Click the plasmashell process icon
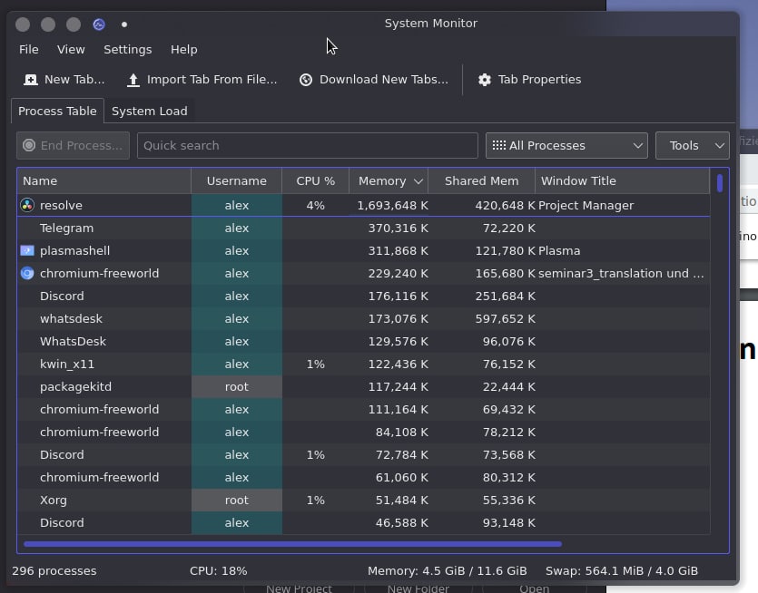The height and width of the screenshot is (593, 758). (x=27, y=250)
